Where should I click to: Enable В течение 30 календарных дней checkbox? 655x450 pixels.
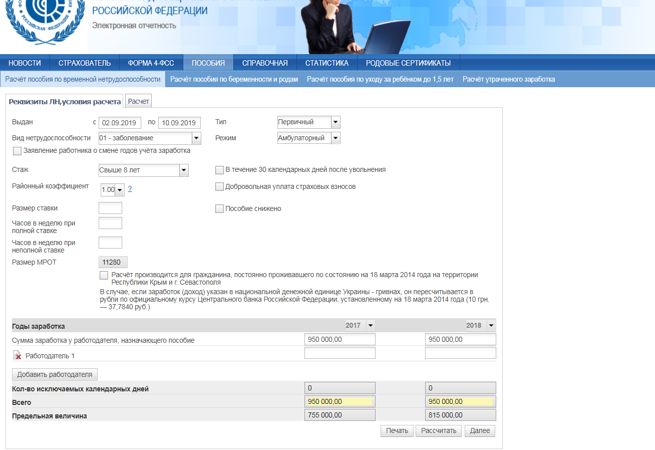219,170
